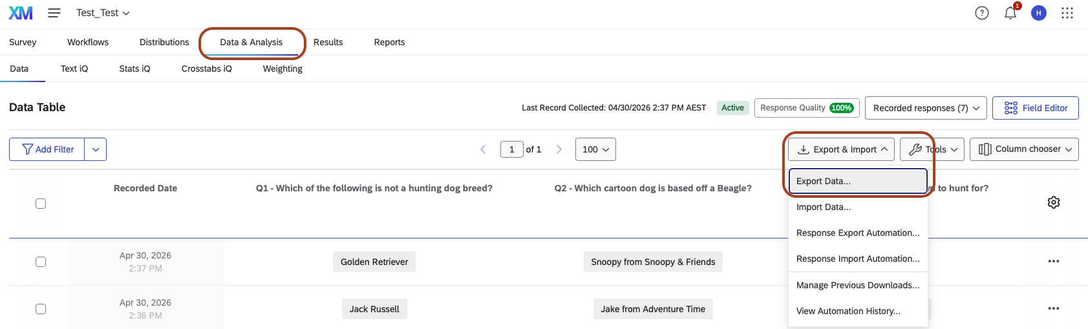
Task: Select the Apr 30 2:36 PM row checkbox
Action: tap(41, 309)
